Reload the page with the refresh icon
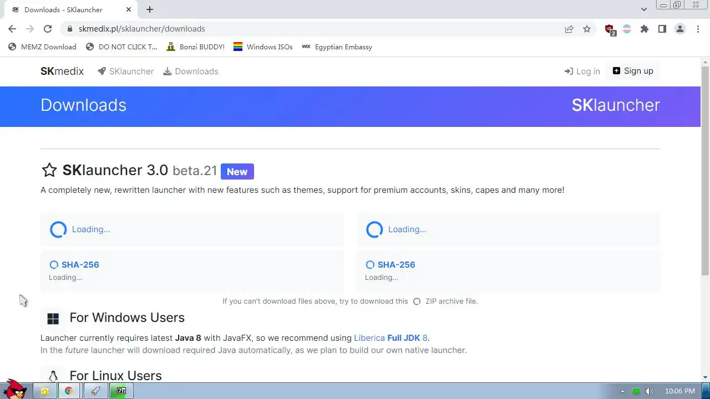Image resolution: width=710 pixels, height=399 pixels. (x=48, y=29)
